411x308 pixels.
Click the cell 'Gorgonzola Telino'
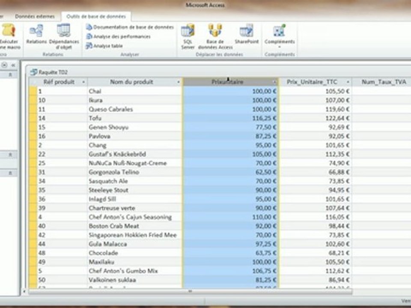135,172
